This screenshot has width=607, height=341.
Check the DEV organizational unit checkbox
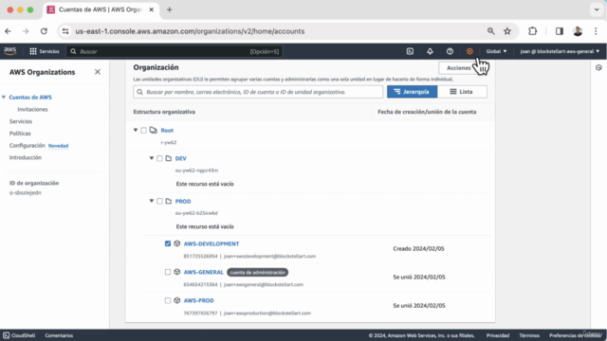tap(159, 158)
